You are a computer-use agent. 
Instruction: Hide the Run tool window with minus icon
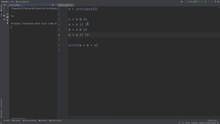[x=56, y=5]
